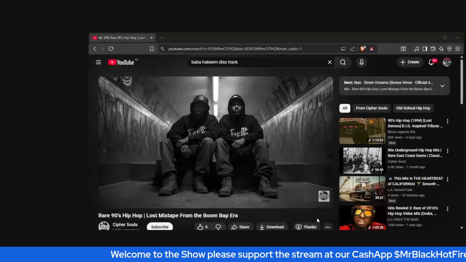Click the Create button
Image resolution: width=466 pixels, height=262 pixels.
[x=410, y=62]
